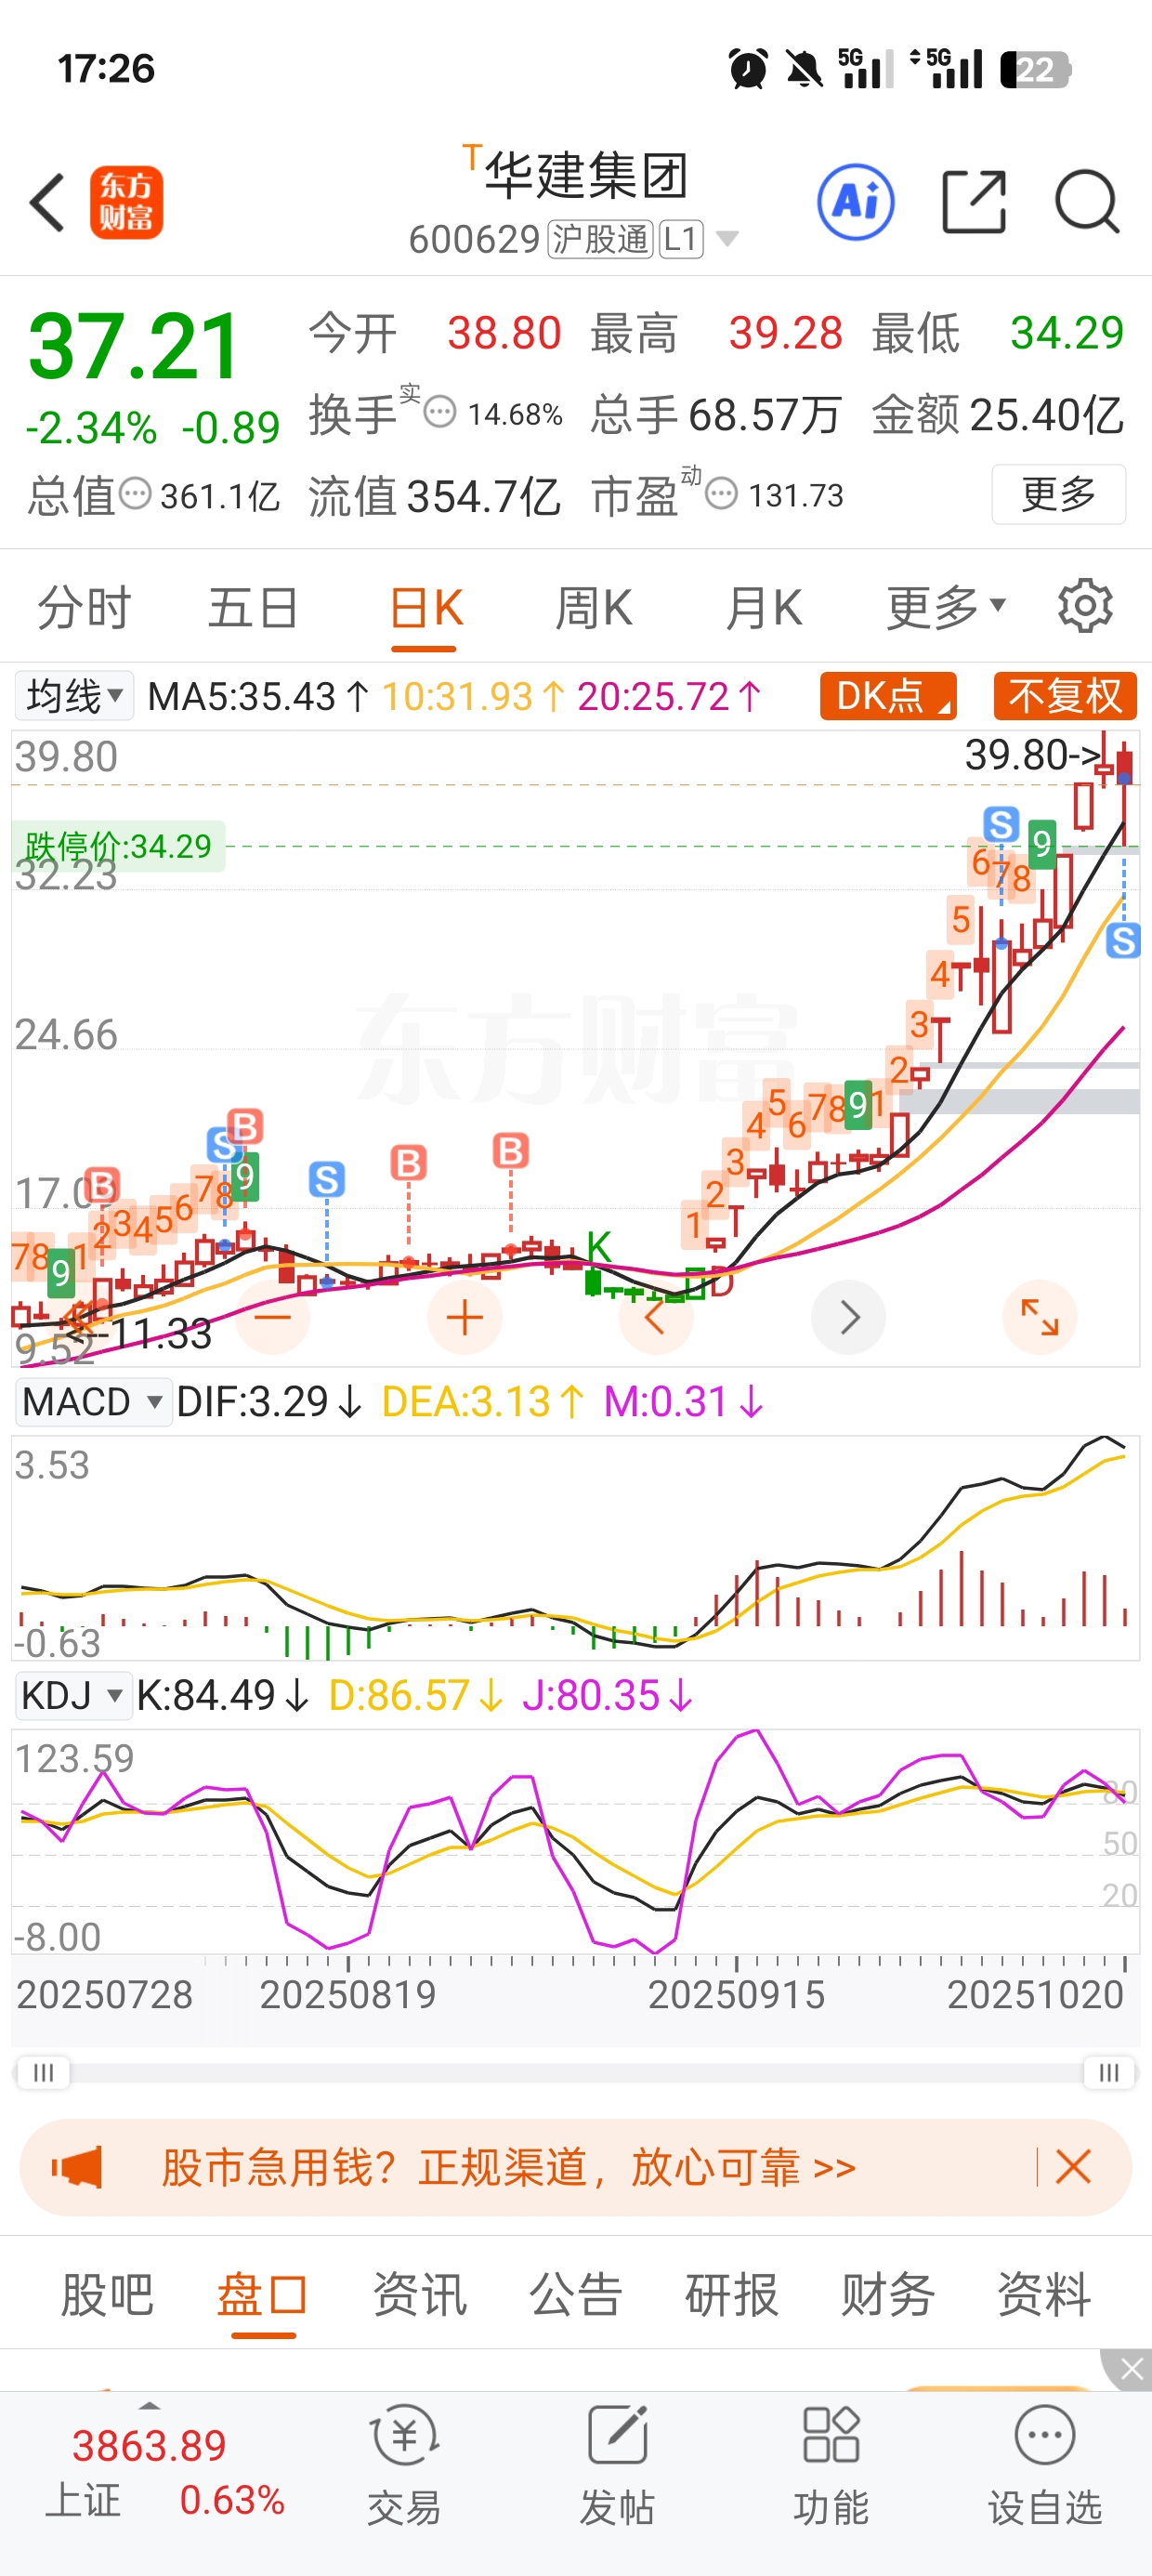Tap the share export icon
Viewport: 1152px width, 2576px height.
pos(974,202)
